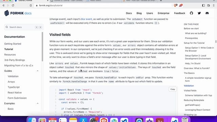Click search magnifier icon in docs
Screen dimensions: 217x122
(x=7, y=27)
